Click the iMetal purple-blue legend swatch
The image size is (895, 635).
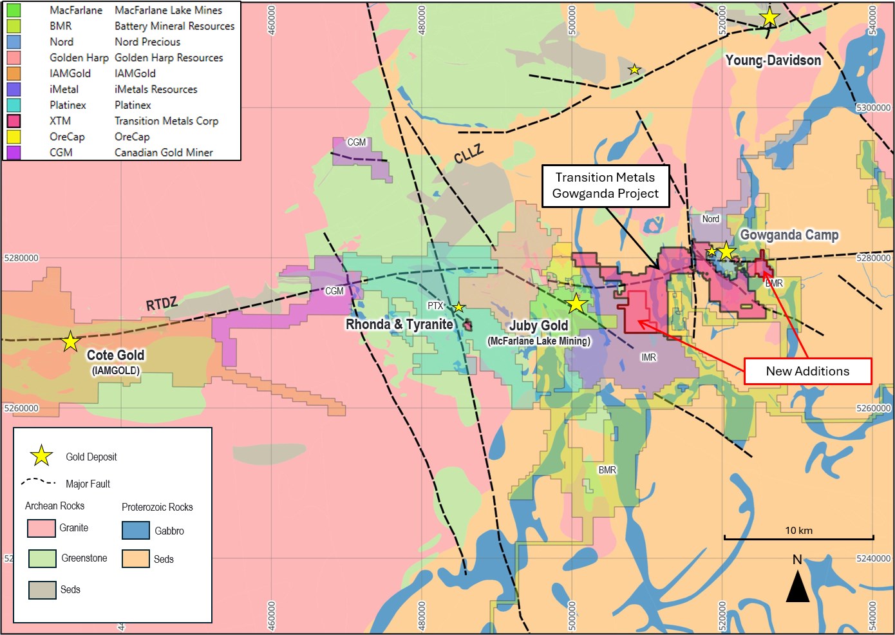click(14, 90)
